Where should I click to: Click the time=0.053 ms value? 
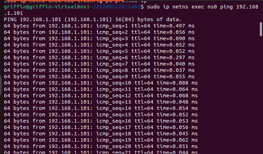click(x=177, y=121)
